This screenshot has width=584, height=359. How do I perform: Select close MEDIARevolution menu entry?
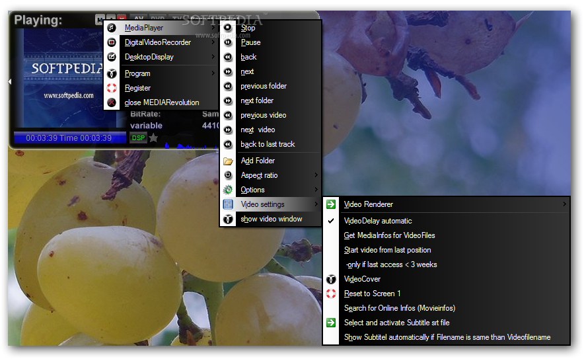pos(161,102)
